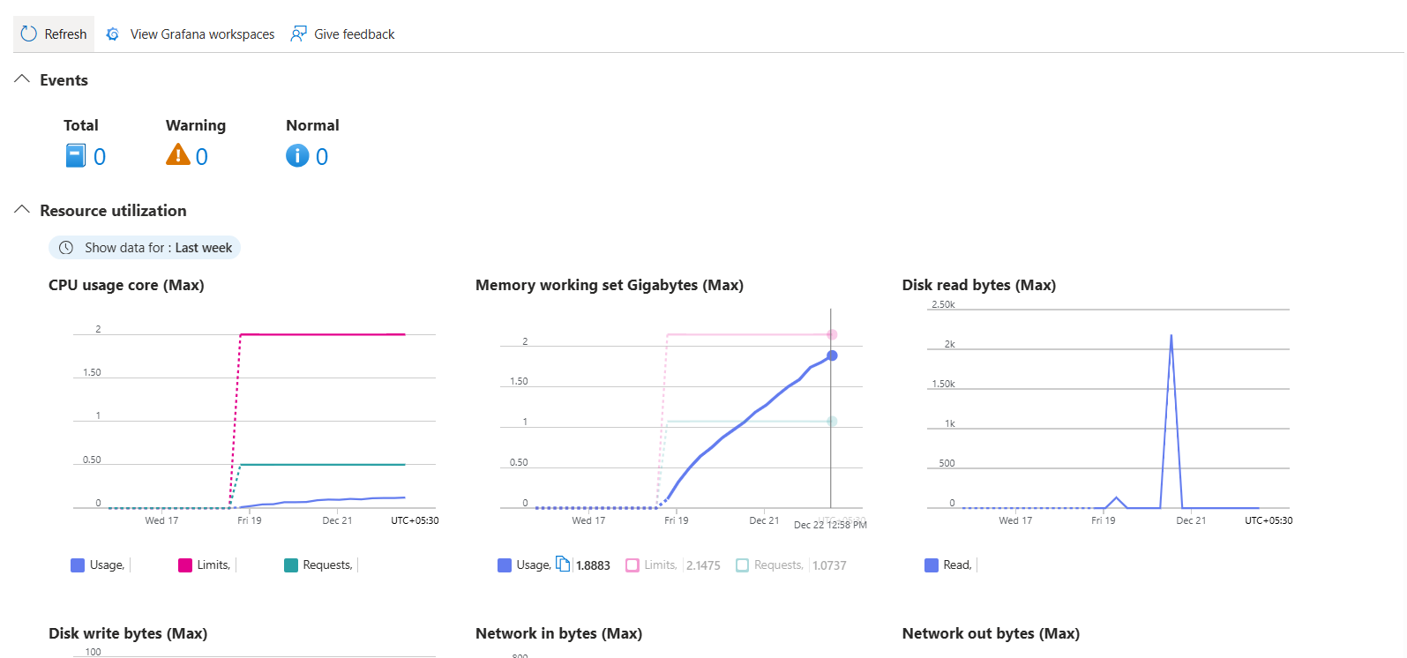Click the copy icon beside Memory Usage value
1407x658 pixels.
click(563, 564)
